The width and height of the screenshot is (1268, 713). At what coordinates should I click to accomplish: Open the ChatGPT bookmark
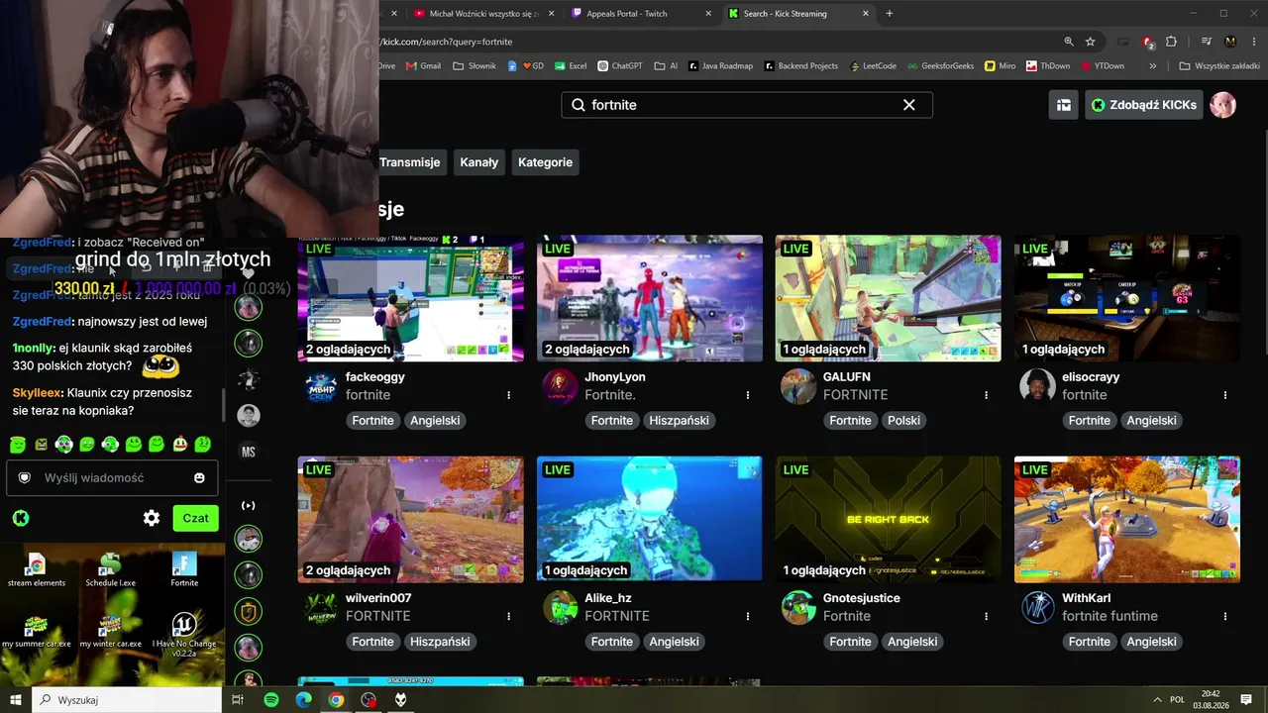click(x=620, y=66)
